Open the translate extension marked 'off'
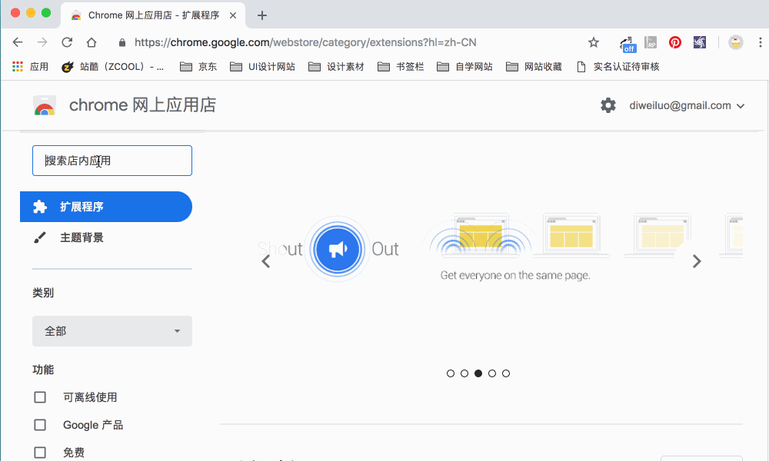Viewport: 769px width, 461px height. point(628,44)
